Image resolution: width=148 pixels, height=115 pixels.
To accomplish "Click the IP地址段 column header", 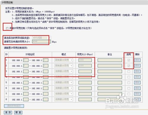I will pyautogui.click(x=30, y=54).
